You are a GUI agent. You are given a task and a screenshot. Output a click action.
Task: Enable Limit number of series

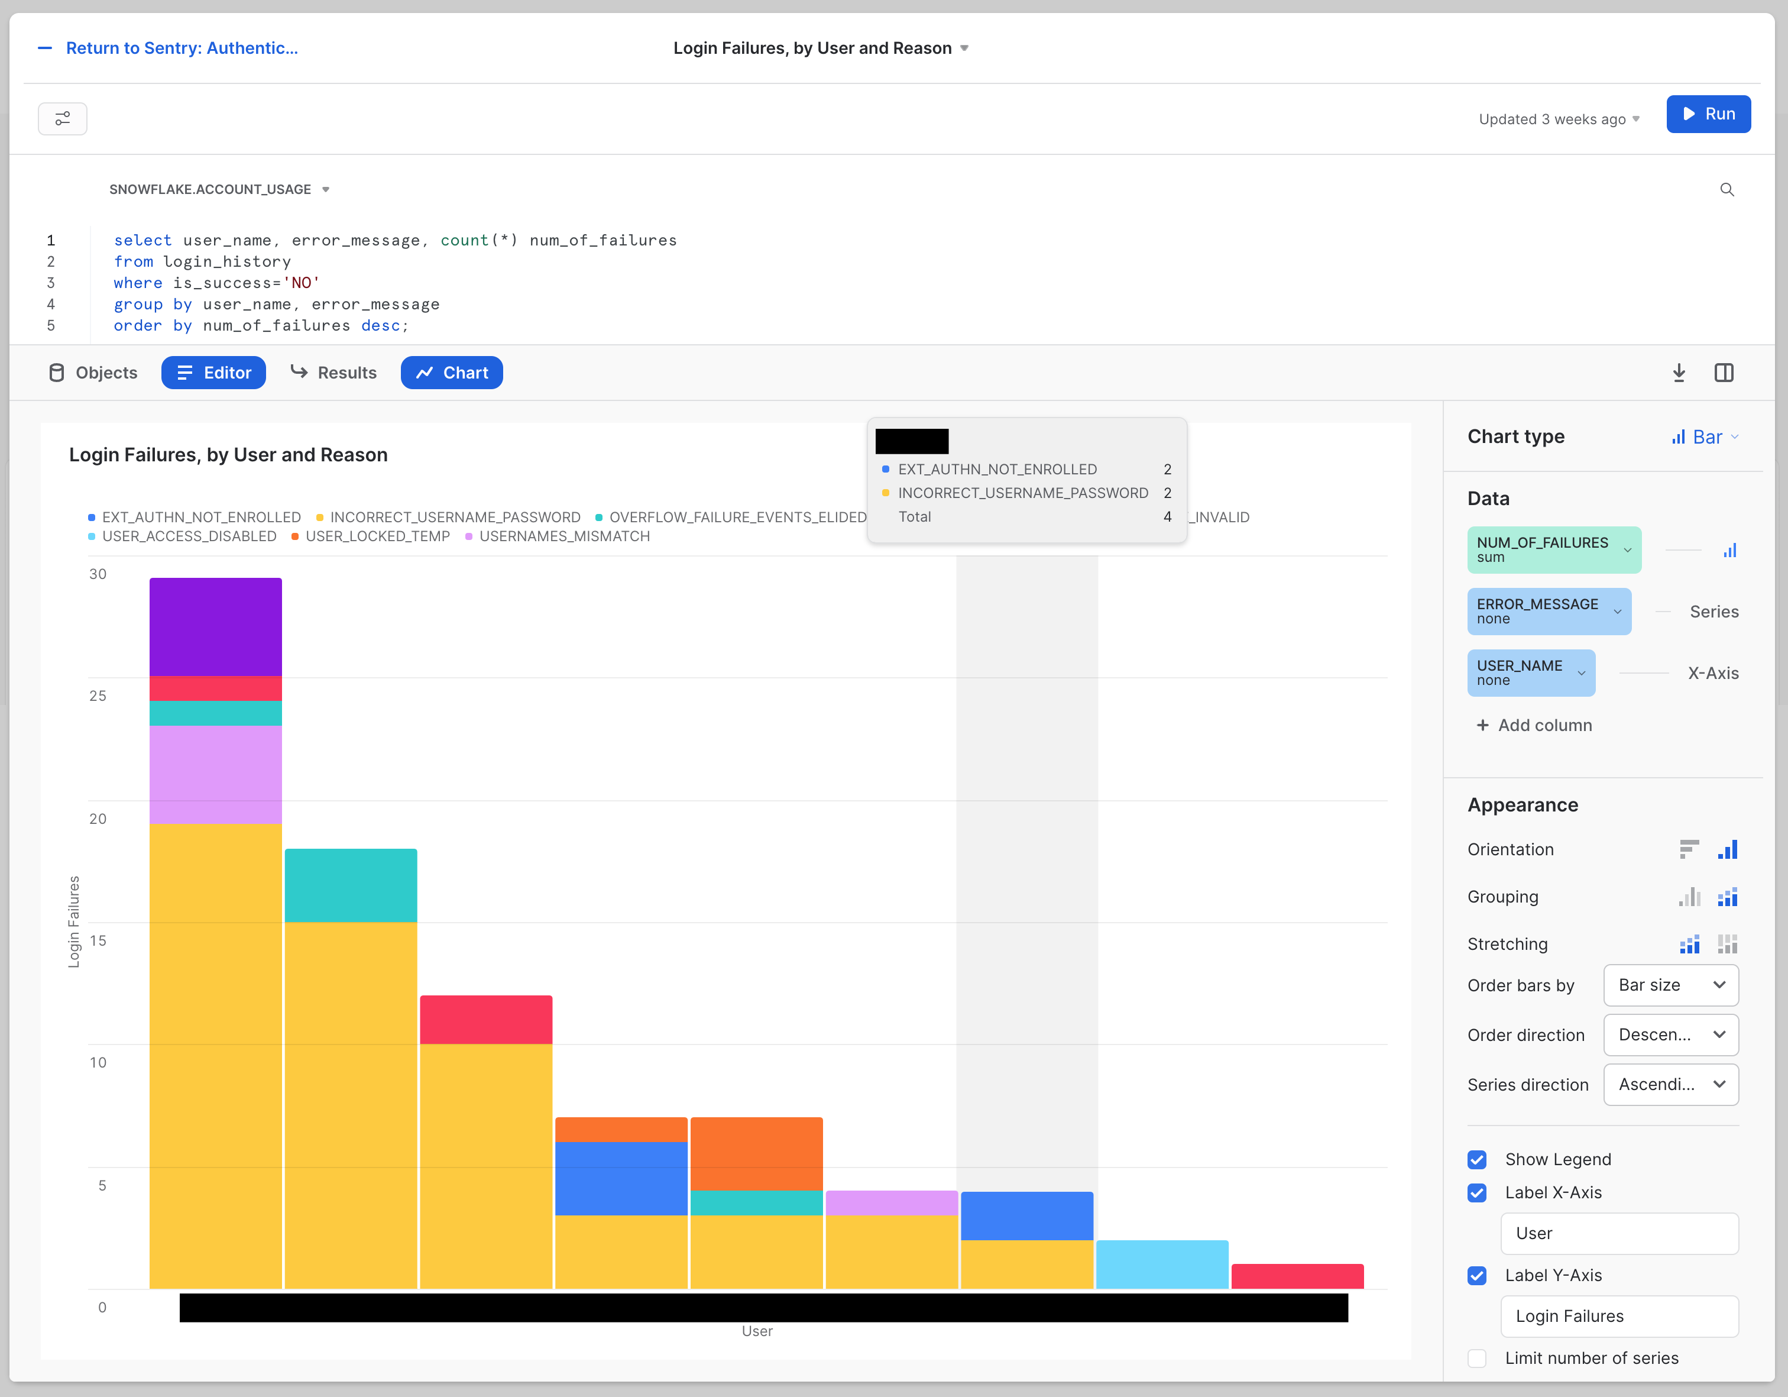click(1477, 1358)
